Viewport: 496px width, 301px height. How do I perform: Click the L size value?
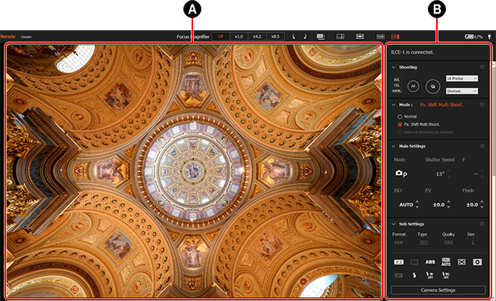coord(473,243)
